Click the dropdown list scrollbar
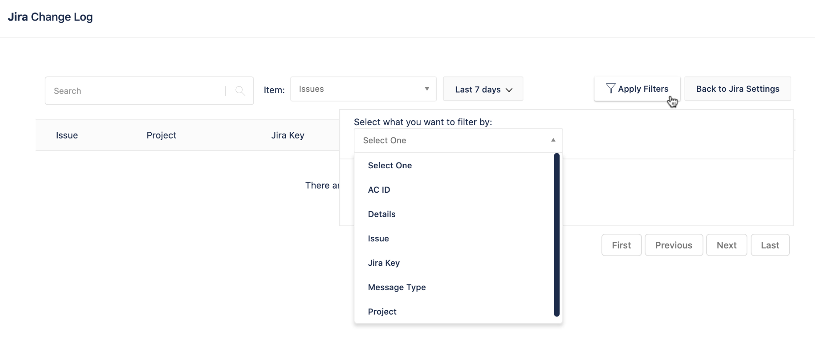Screen dimensions: 815x345 coord(557,235)
